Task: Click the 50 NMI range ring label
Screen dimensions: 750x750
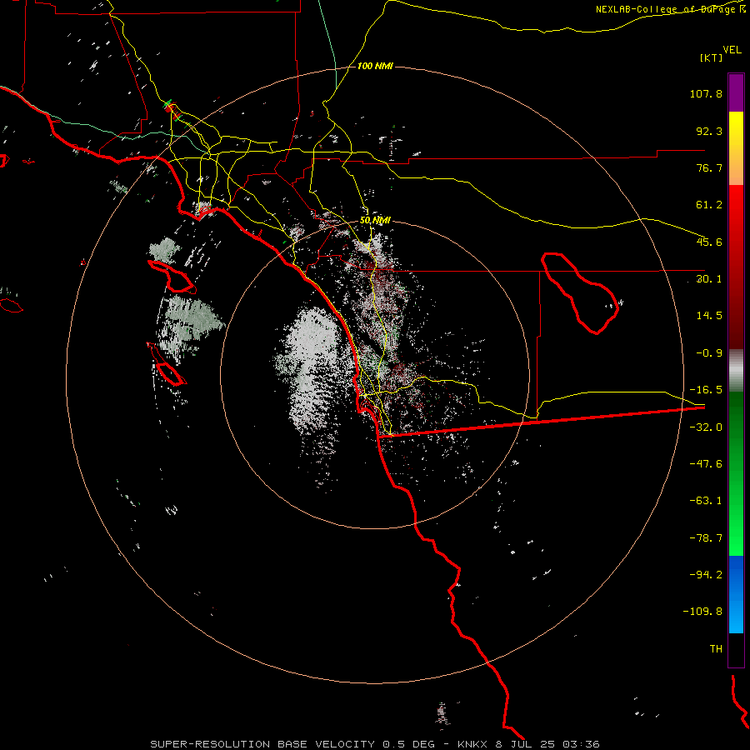Action: [375, 221]
